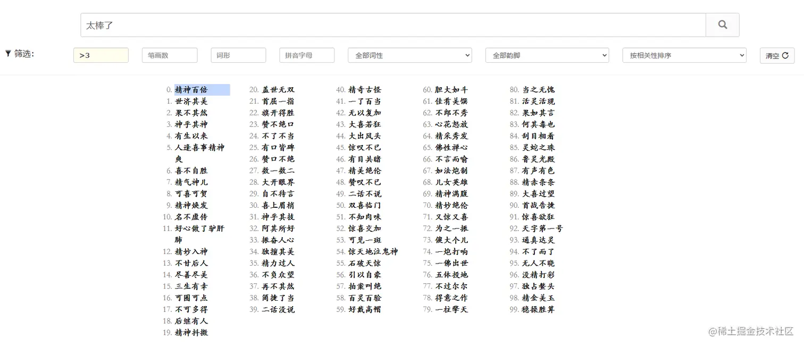Click the result 尽善尽美
The image size is (804, 347).
191,275
